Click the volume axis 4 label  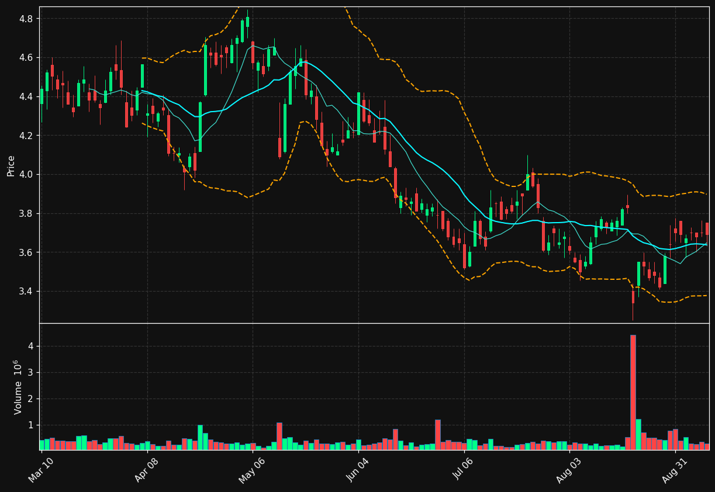tap(30, 346)
